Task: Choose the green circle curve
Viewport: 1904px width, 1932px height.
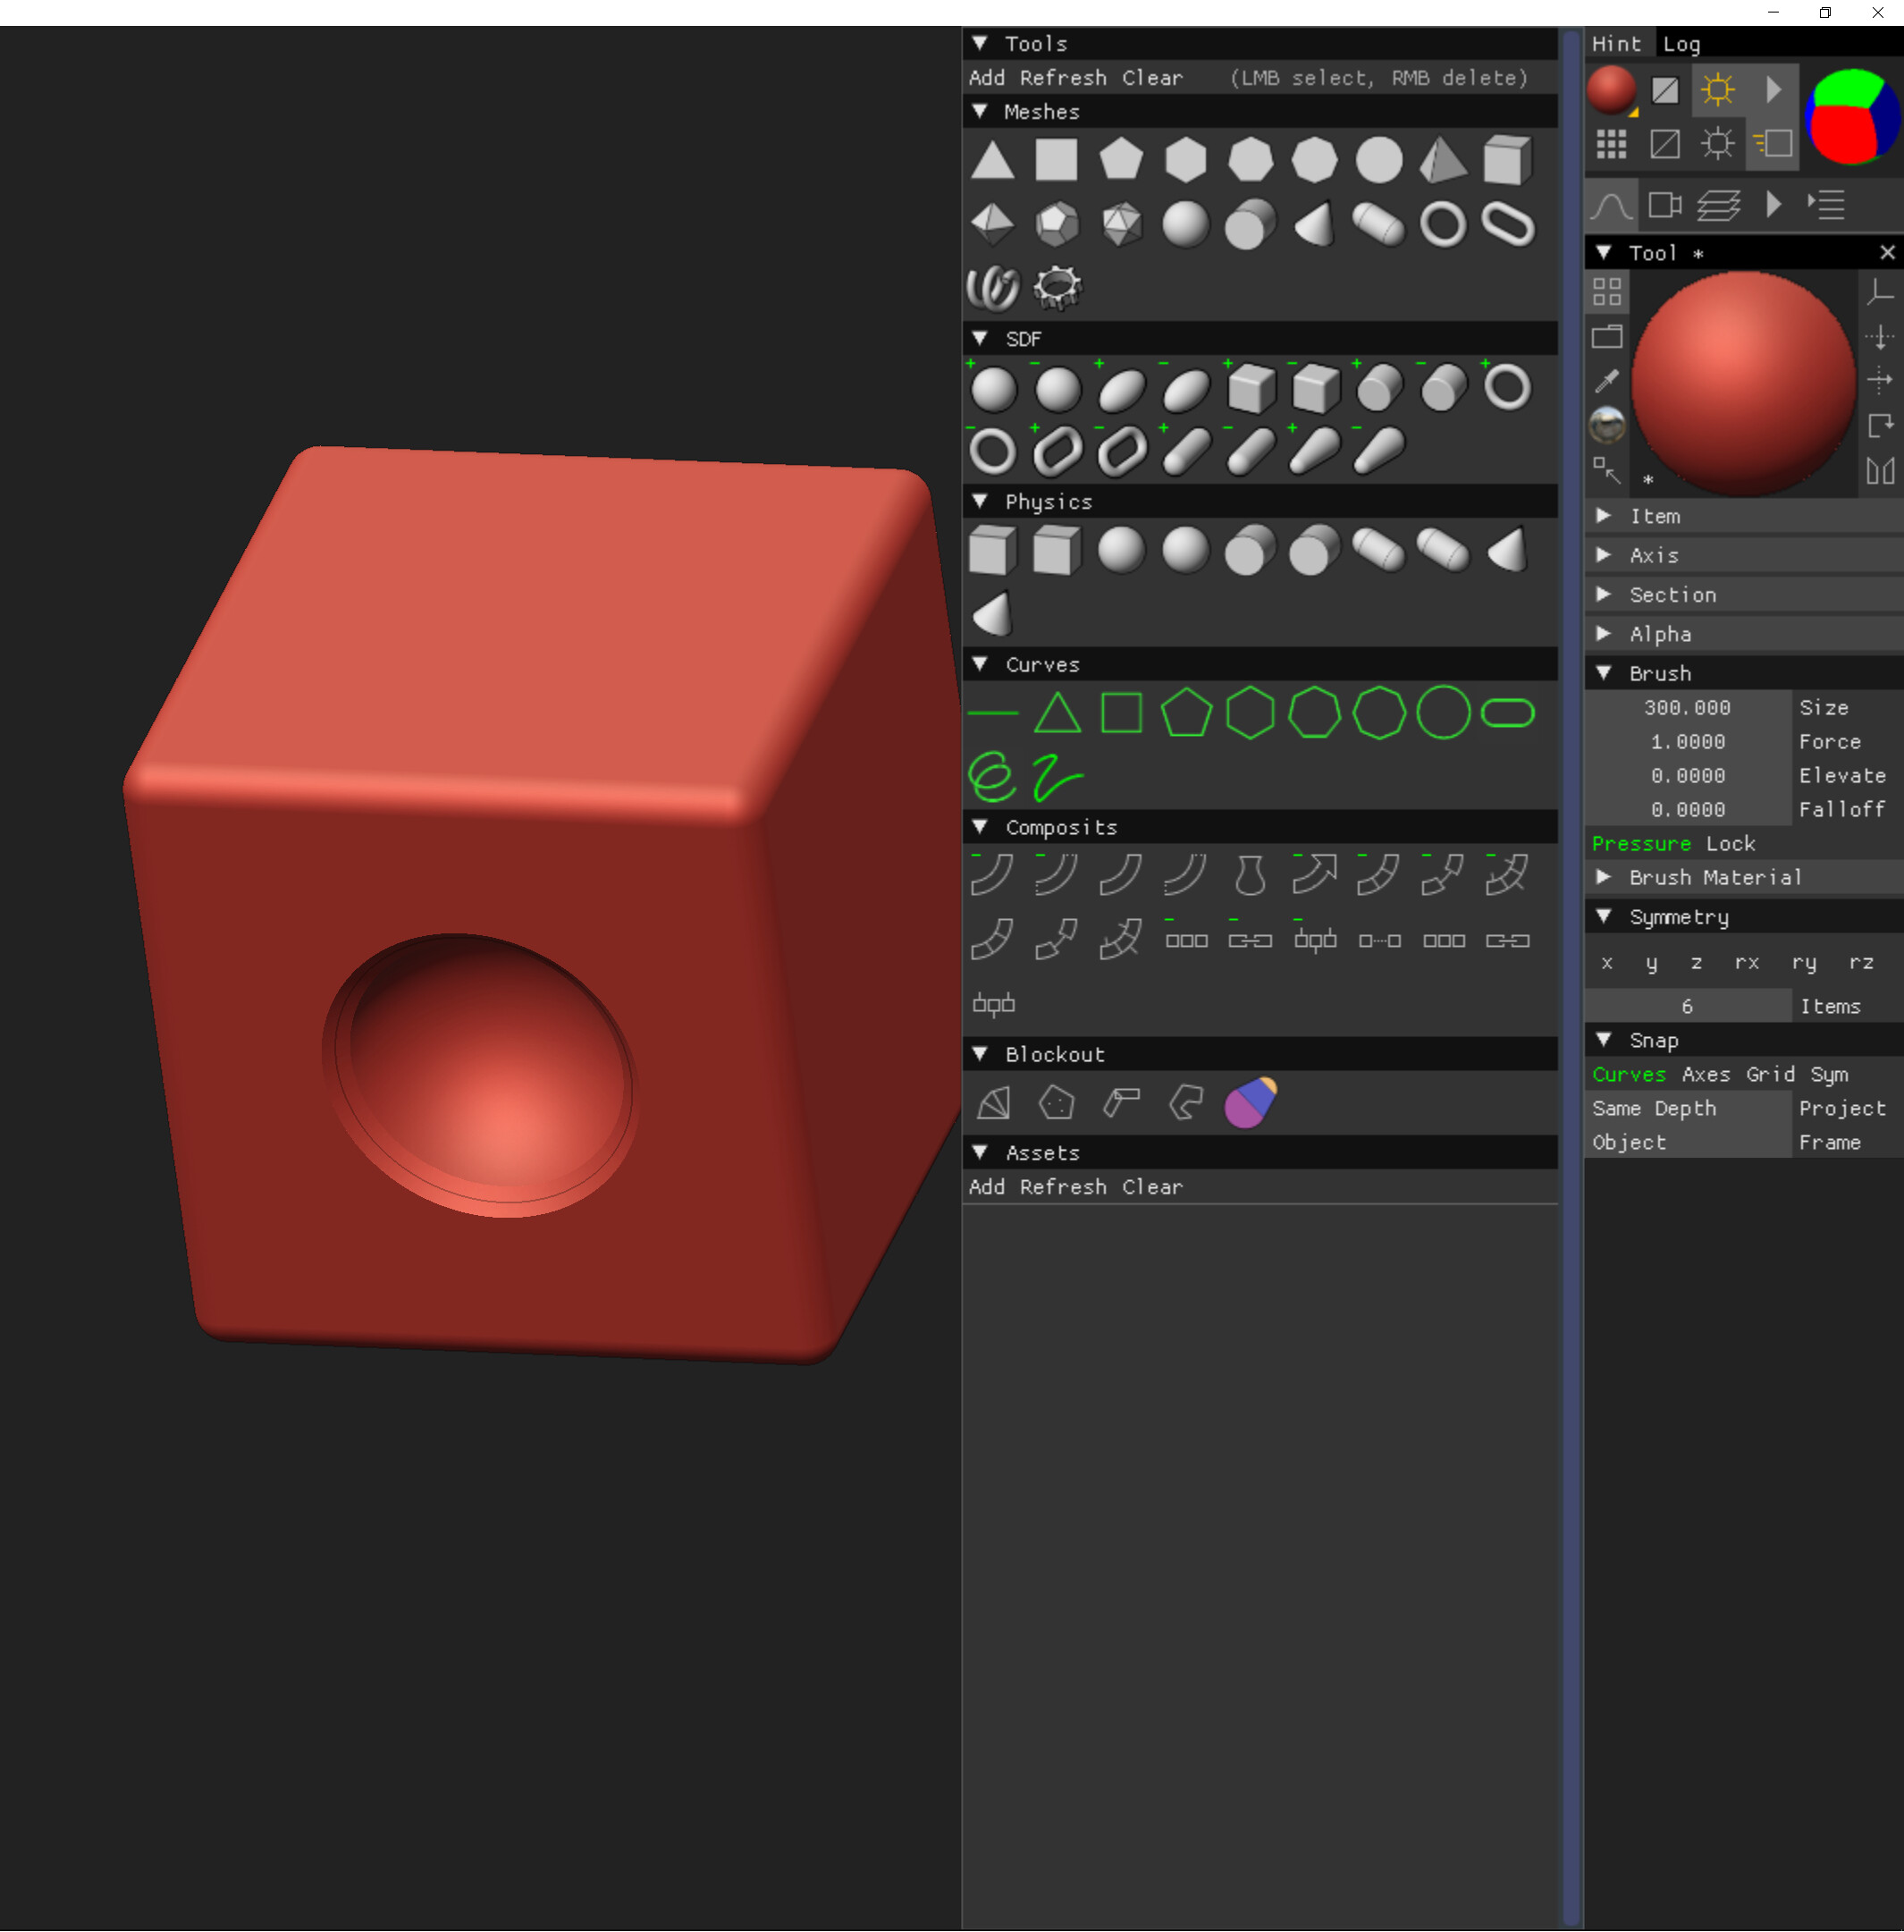Action: pyautogui.click(x=1443, y=713)
